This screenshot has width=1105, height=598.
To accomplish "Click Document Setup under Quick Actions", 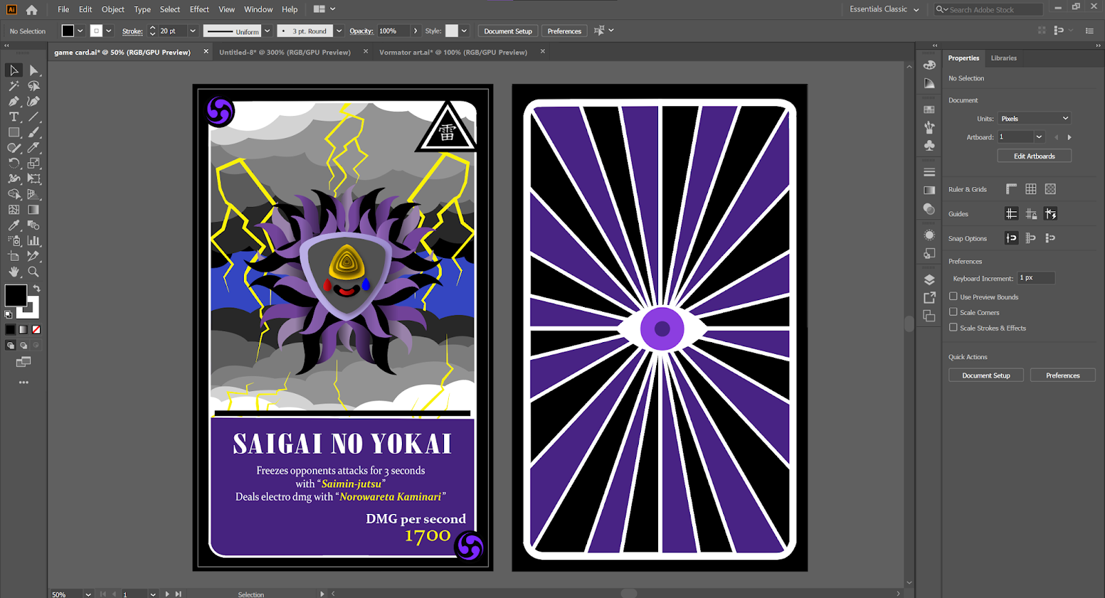I will pyautogui.click(x=986, y=375).
